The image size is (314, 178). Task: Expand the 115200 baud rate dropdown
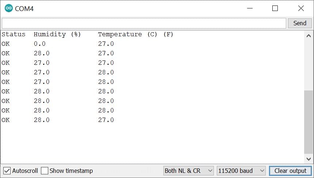[241, 171]
